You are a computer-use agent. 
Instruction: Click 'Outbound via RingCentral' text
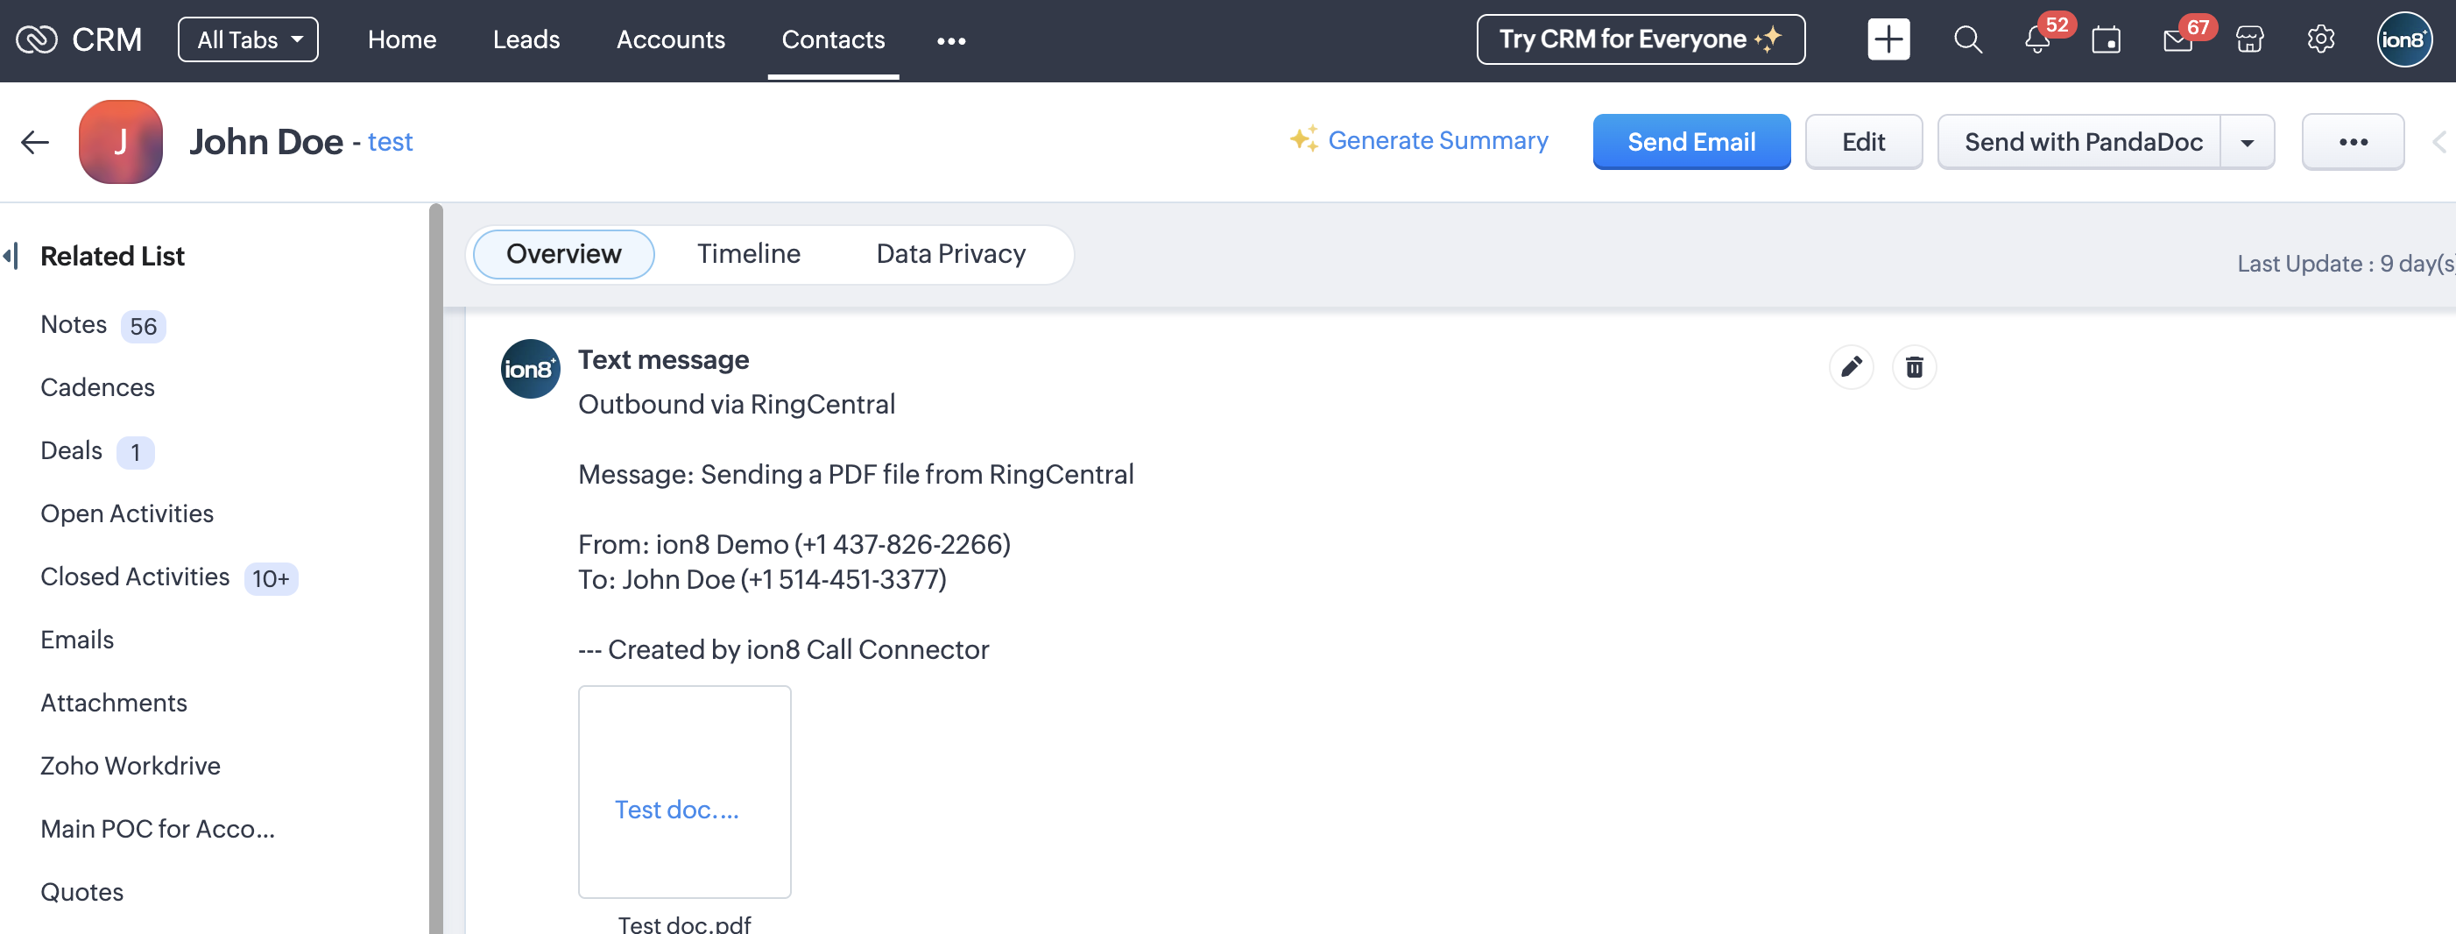tap(736, 405)
